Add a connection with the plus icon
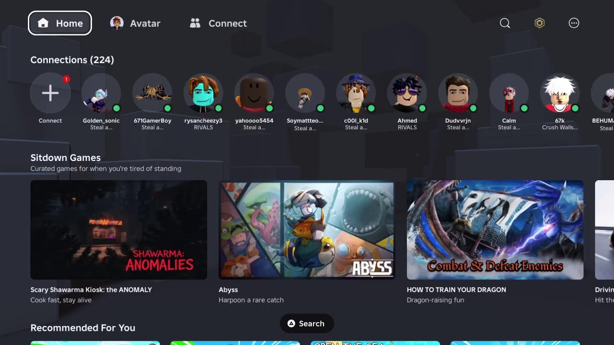This screenshot has height=345, width=614. (50, 93)
